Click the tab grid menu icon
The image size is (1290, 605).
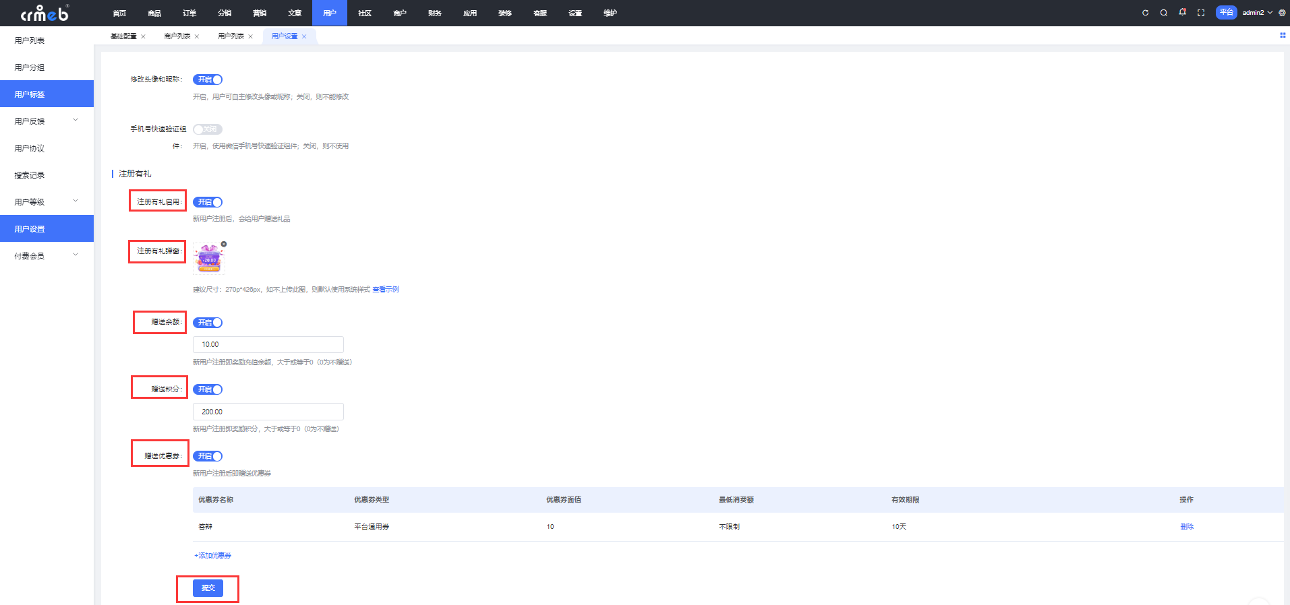[x=1282, y=35]
